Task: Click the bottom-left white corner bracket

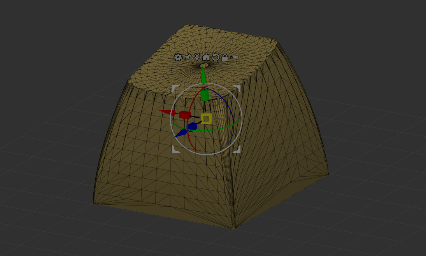Action: pos(175,150)
